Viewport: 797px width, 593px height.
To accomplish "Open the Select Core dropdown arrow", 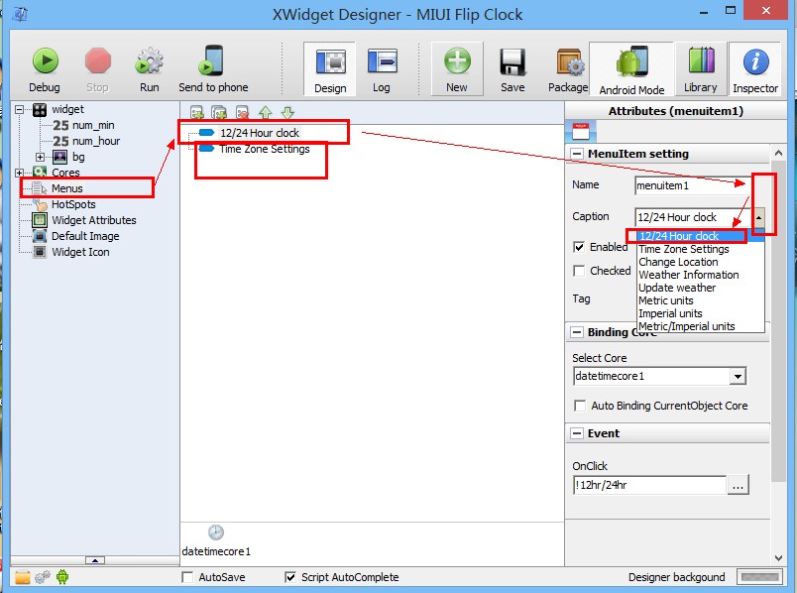I will (x=738, y=377).
